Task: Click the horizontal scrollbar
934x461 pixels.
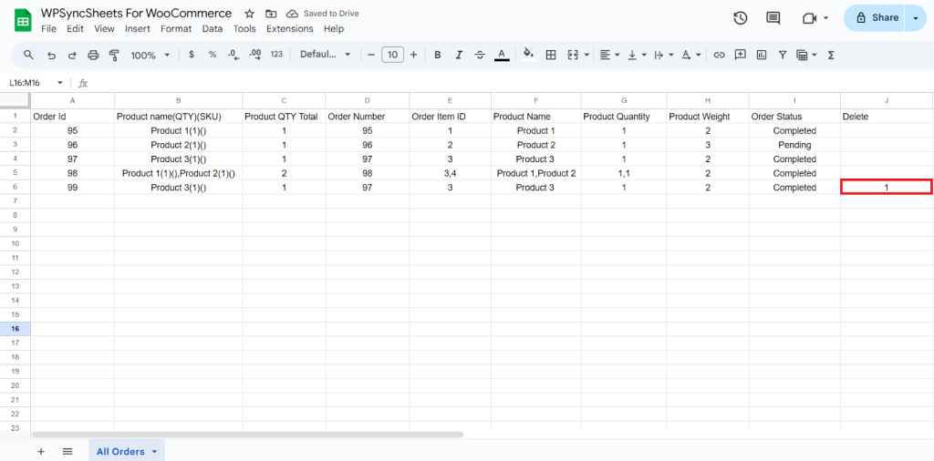Action: point(247,435)
